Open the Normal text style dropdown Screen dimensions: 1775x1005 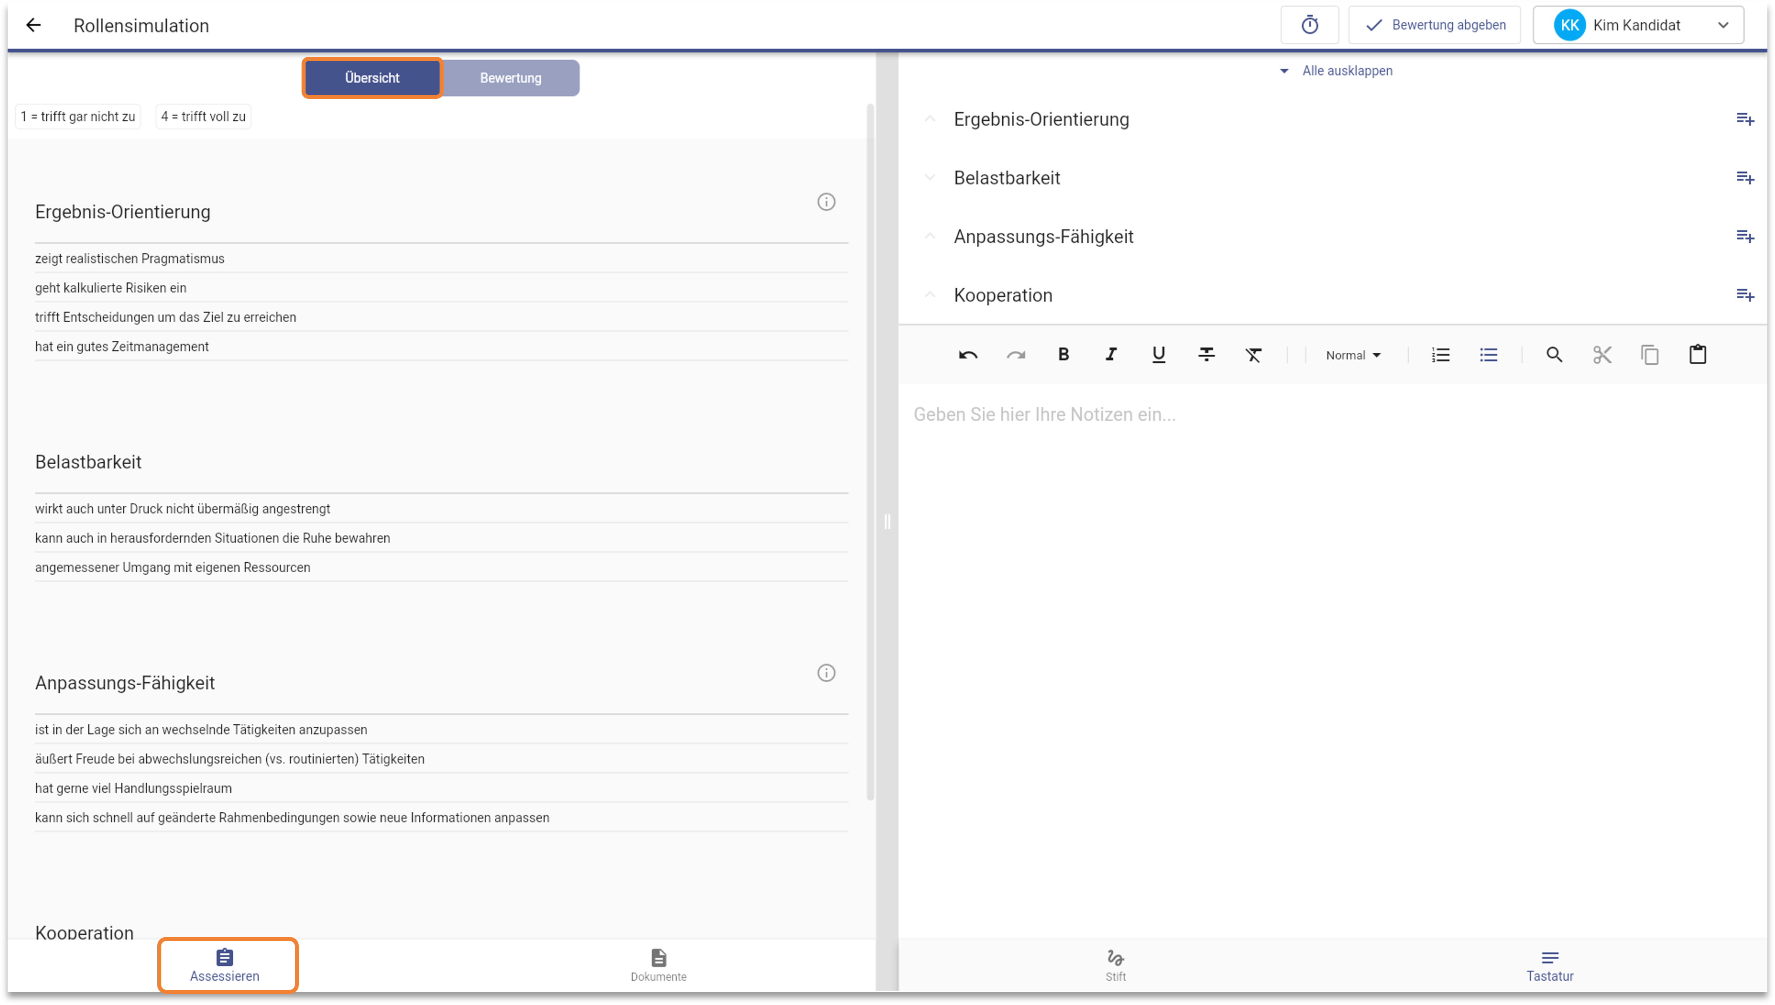tap(1353, 356)
